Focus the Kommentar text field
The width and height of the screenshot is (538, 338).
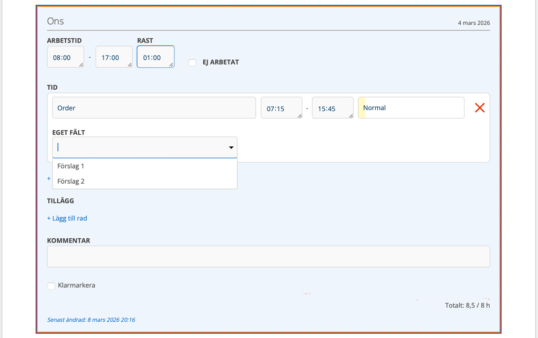[268, 257]
